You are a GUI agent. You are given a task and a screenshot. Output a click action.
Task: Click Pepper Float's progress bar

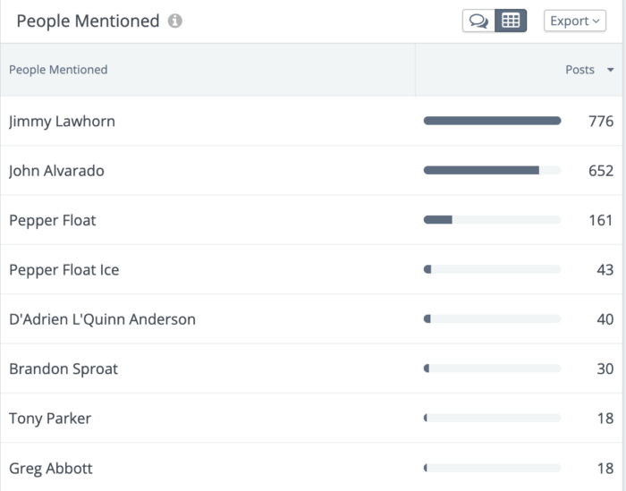[492, 220]
